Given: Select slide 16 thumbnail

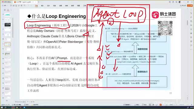Looking at the screenshot, I should pyautogui.click(x=8, y=69).
